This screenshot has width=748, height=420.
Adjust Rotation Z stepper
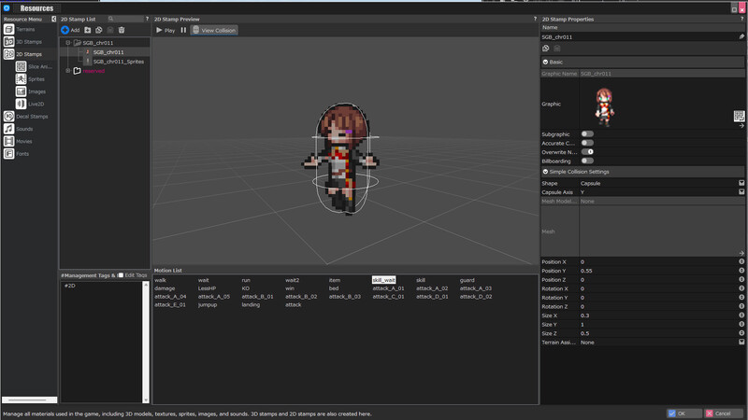pos(741,306)
